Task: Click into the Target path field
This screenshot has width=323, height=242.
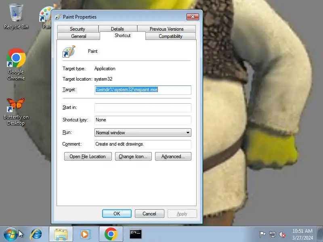Action: tap(143, 90)
